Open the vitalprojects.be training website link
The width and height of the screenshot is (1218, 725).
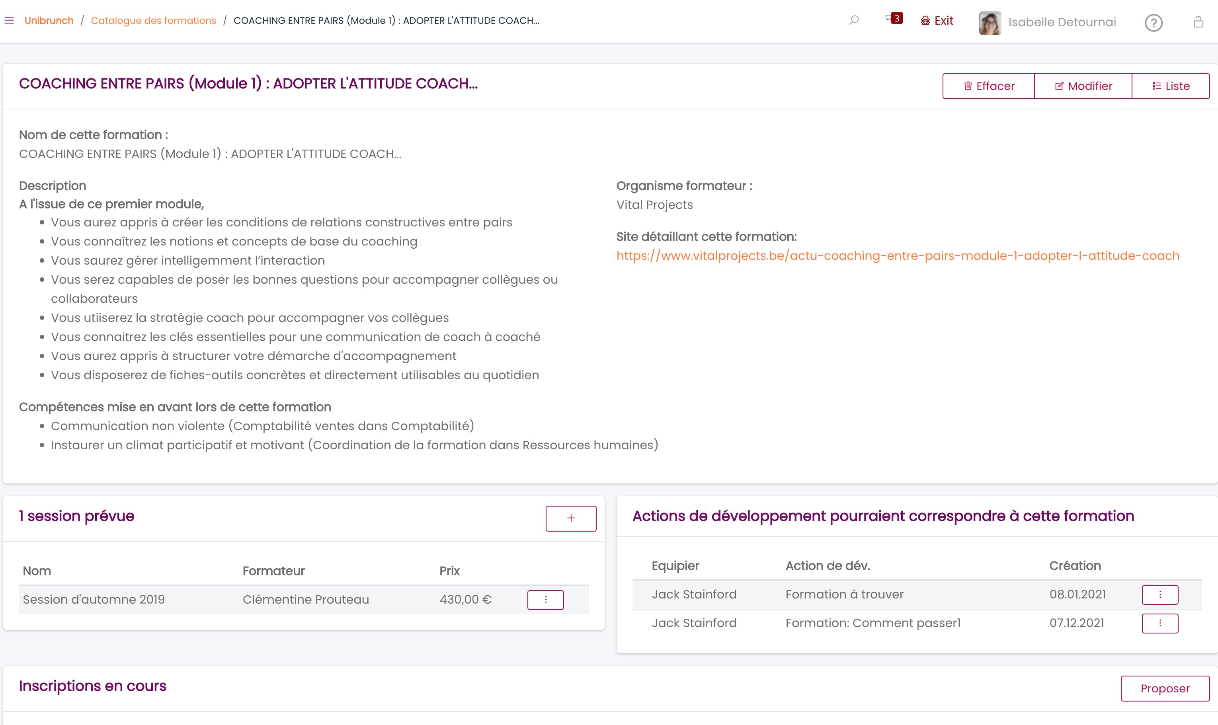[898, 256]
